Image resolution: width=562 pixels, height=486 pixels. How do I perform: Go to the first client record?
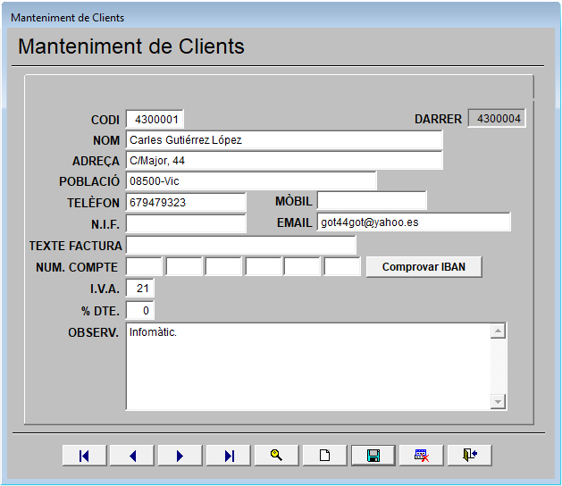(85, 456)
